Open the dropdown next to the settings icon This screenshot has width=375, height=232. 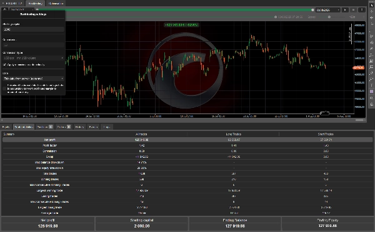[x=21, y=10]
